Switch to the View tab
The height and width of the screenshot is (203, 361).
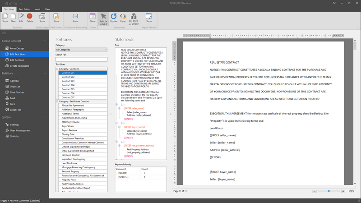click(x=47, y=9)
